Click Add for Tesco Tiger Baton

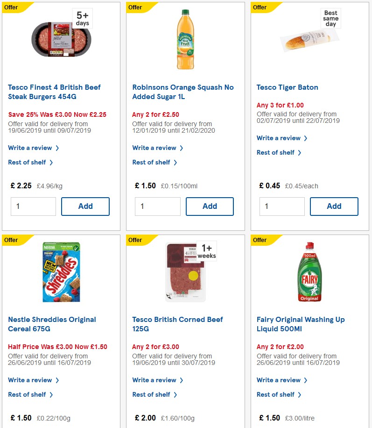334,206
